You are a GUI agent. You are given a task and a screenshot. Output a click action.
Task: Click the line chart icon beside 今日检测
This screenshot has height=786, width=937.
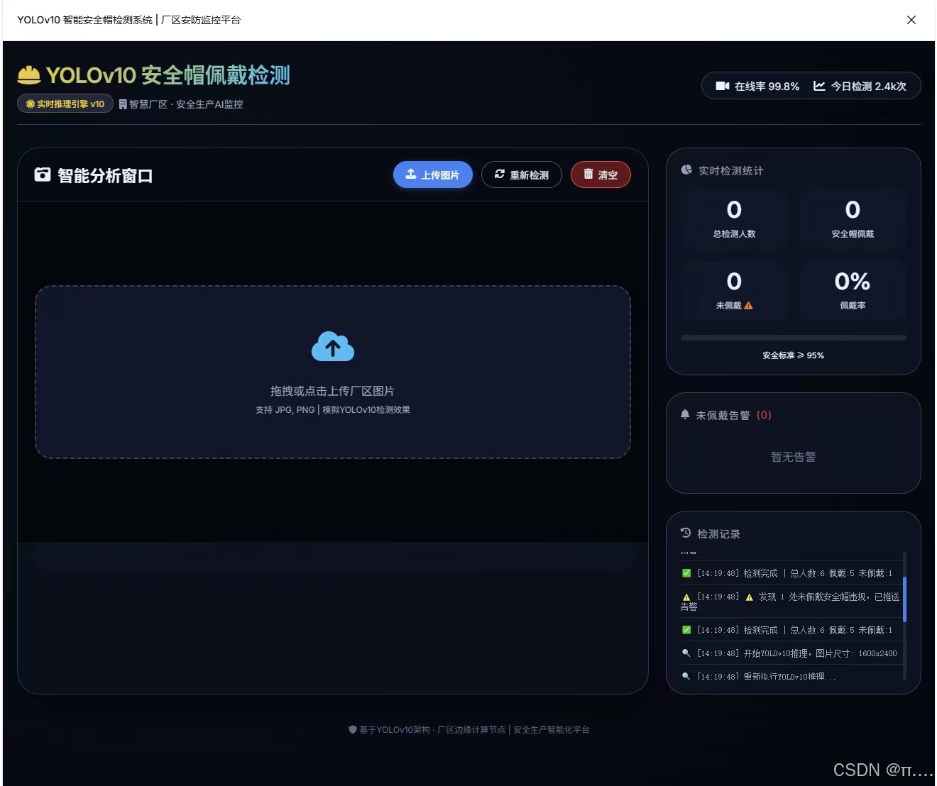tap(819, 86)
